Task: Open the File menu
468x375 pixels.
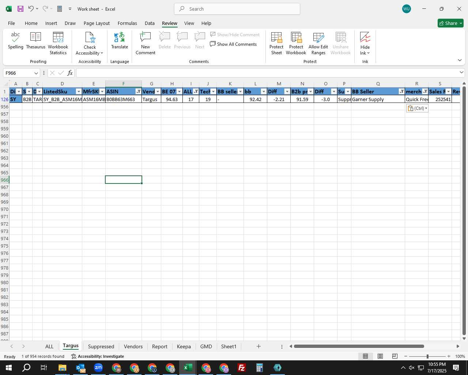Action: pyautogui.click(x=11, y=23)
